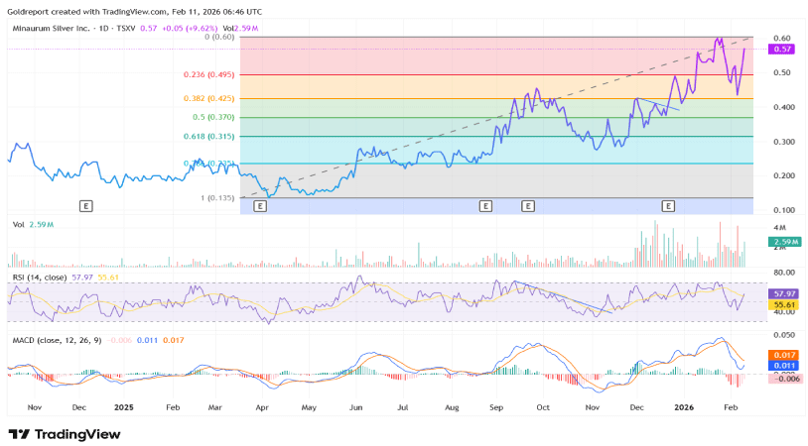
Task: Click the purple 57.97 RSI value tag
Action: pyautogui.click(x=781, y=293)
